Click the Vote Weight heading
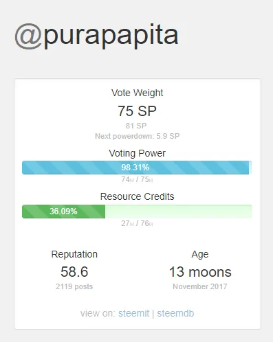This screenshot has height=342, width=273. point(137,93)
